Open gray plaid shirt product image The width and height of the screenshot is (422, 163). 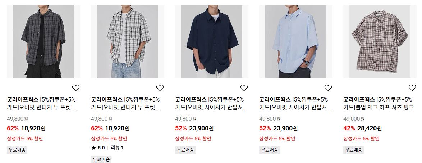click(43, 41)
